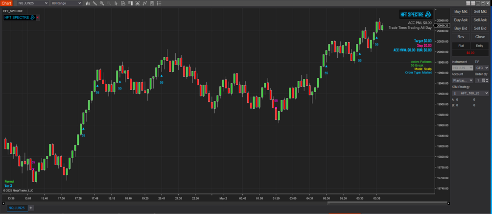
Task: Click the Order Type: Market text
Action: (x=418, y=72)
